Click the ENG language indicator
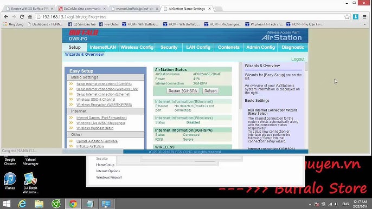The height and width of the screenshot is (209, 372). click(345, 204)
